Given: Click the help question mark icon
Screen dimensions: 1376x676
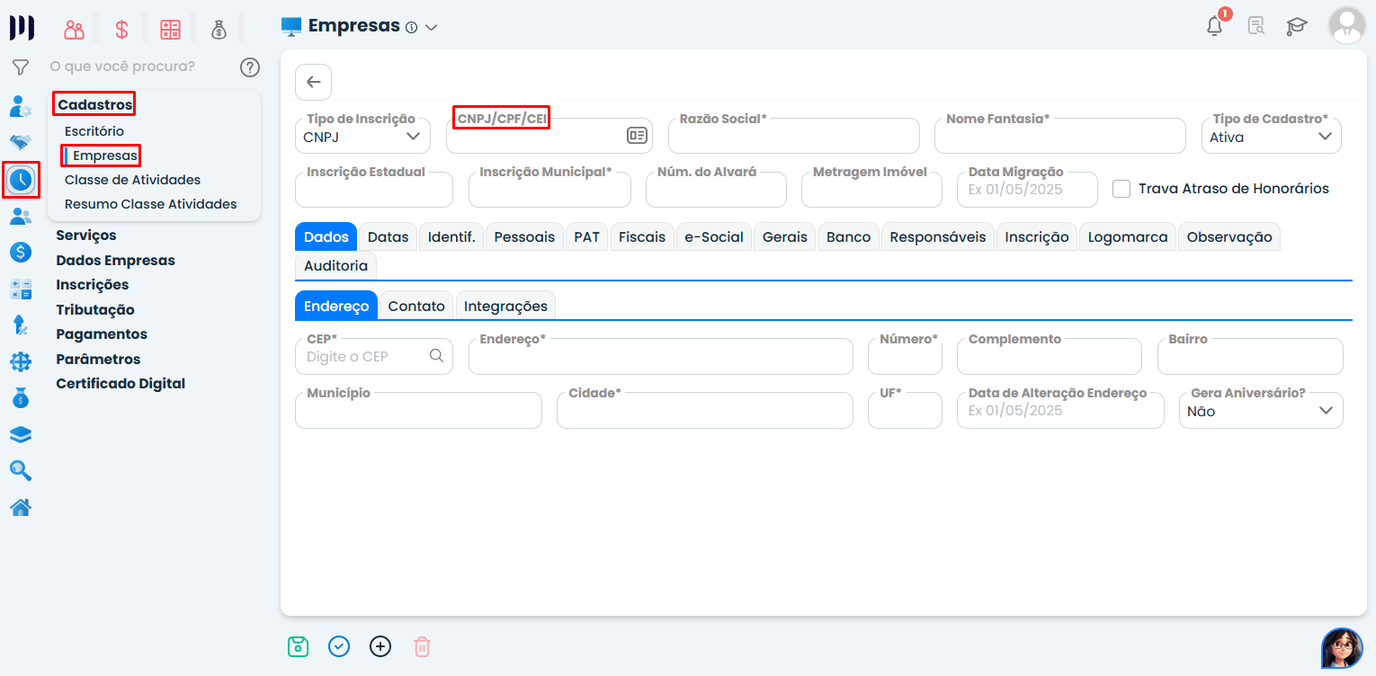Looking at the screenshot, I should (250, 67).
